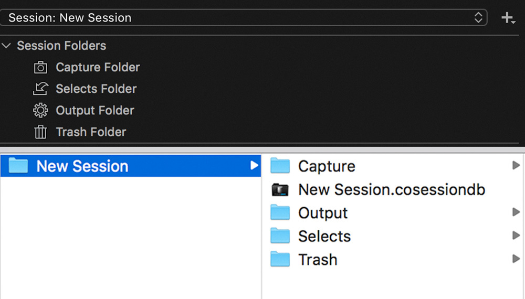The height and width of the screenshot is (299, 525).
Task: Click the gear icon beside Output Folder
Action: [40, 111]
